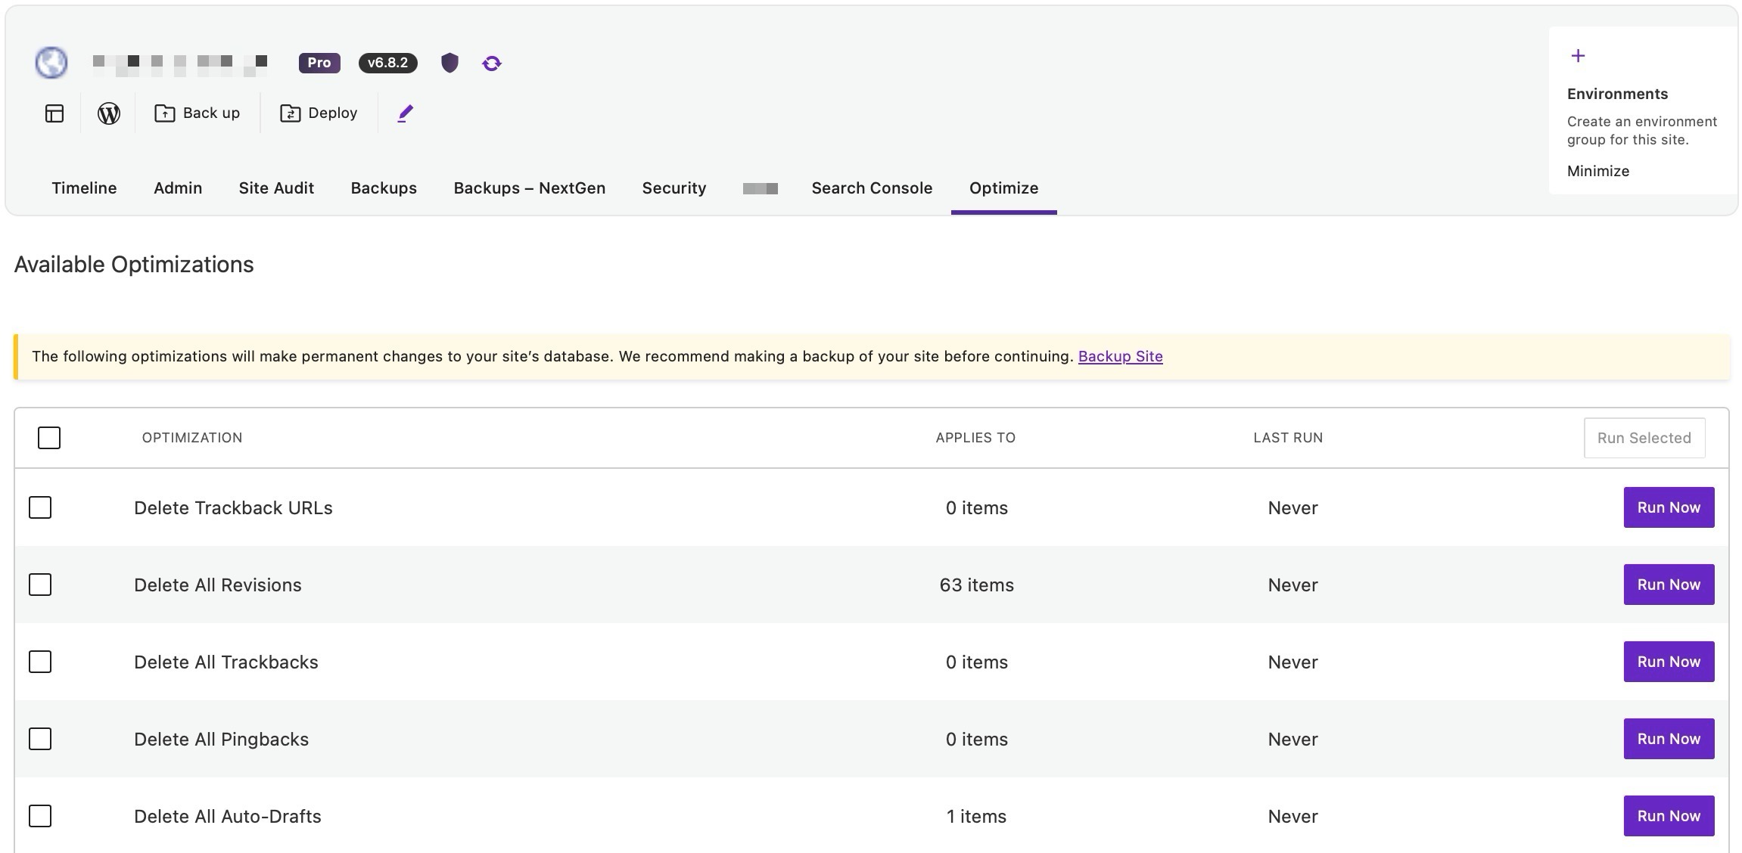1742x853 pixels.
Task: Check the select-all optimizations checkbox
Action: [49, 438]
